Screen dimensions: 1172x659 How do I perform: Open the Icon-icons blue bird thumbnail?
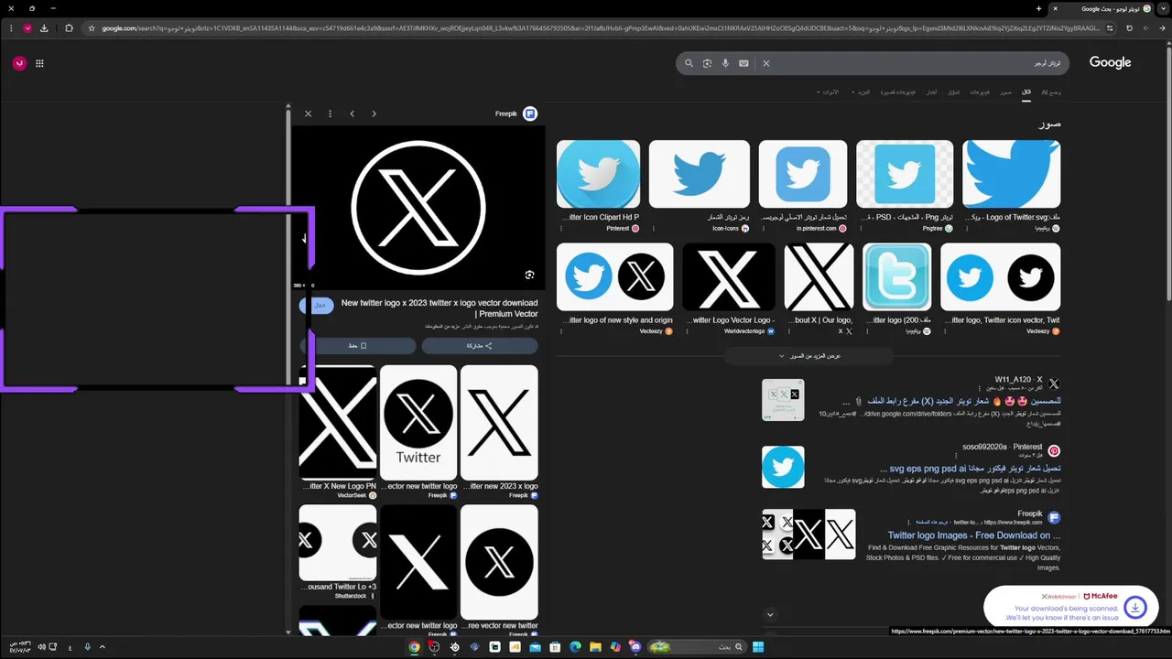pos(699,175)
